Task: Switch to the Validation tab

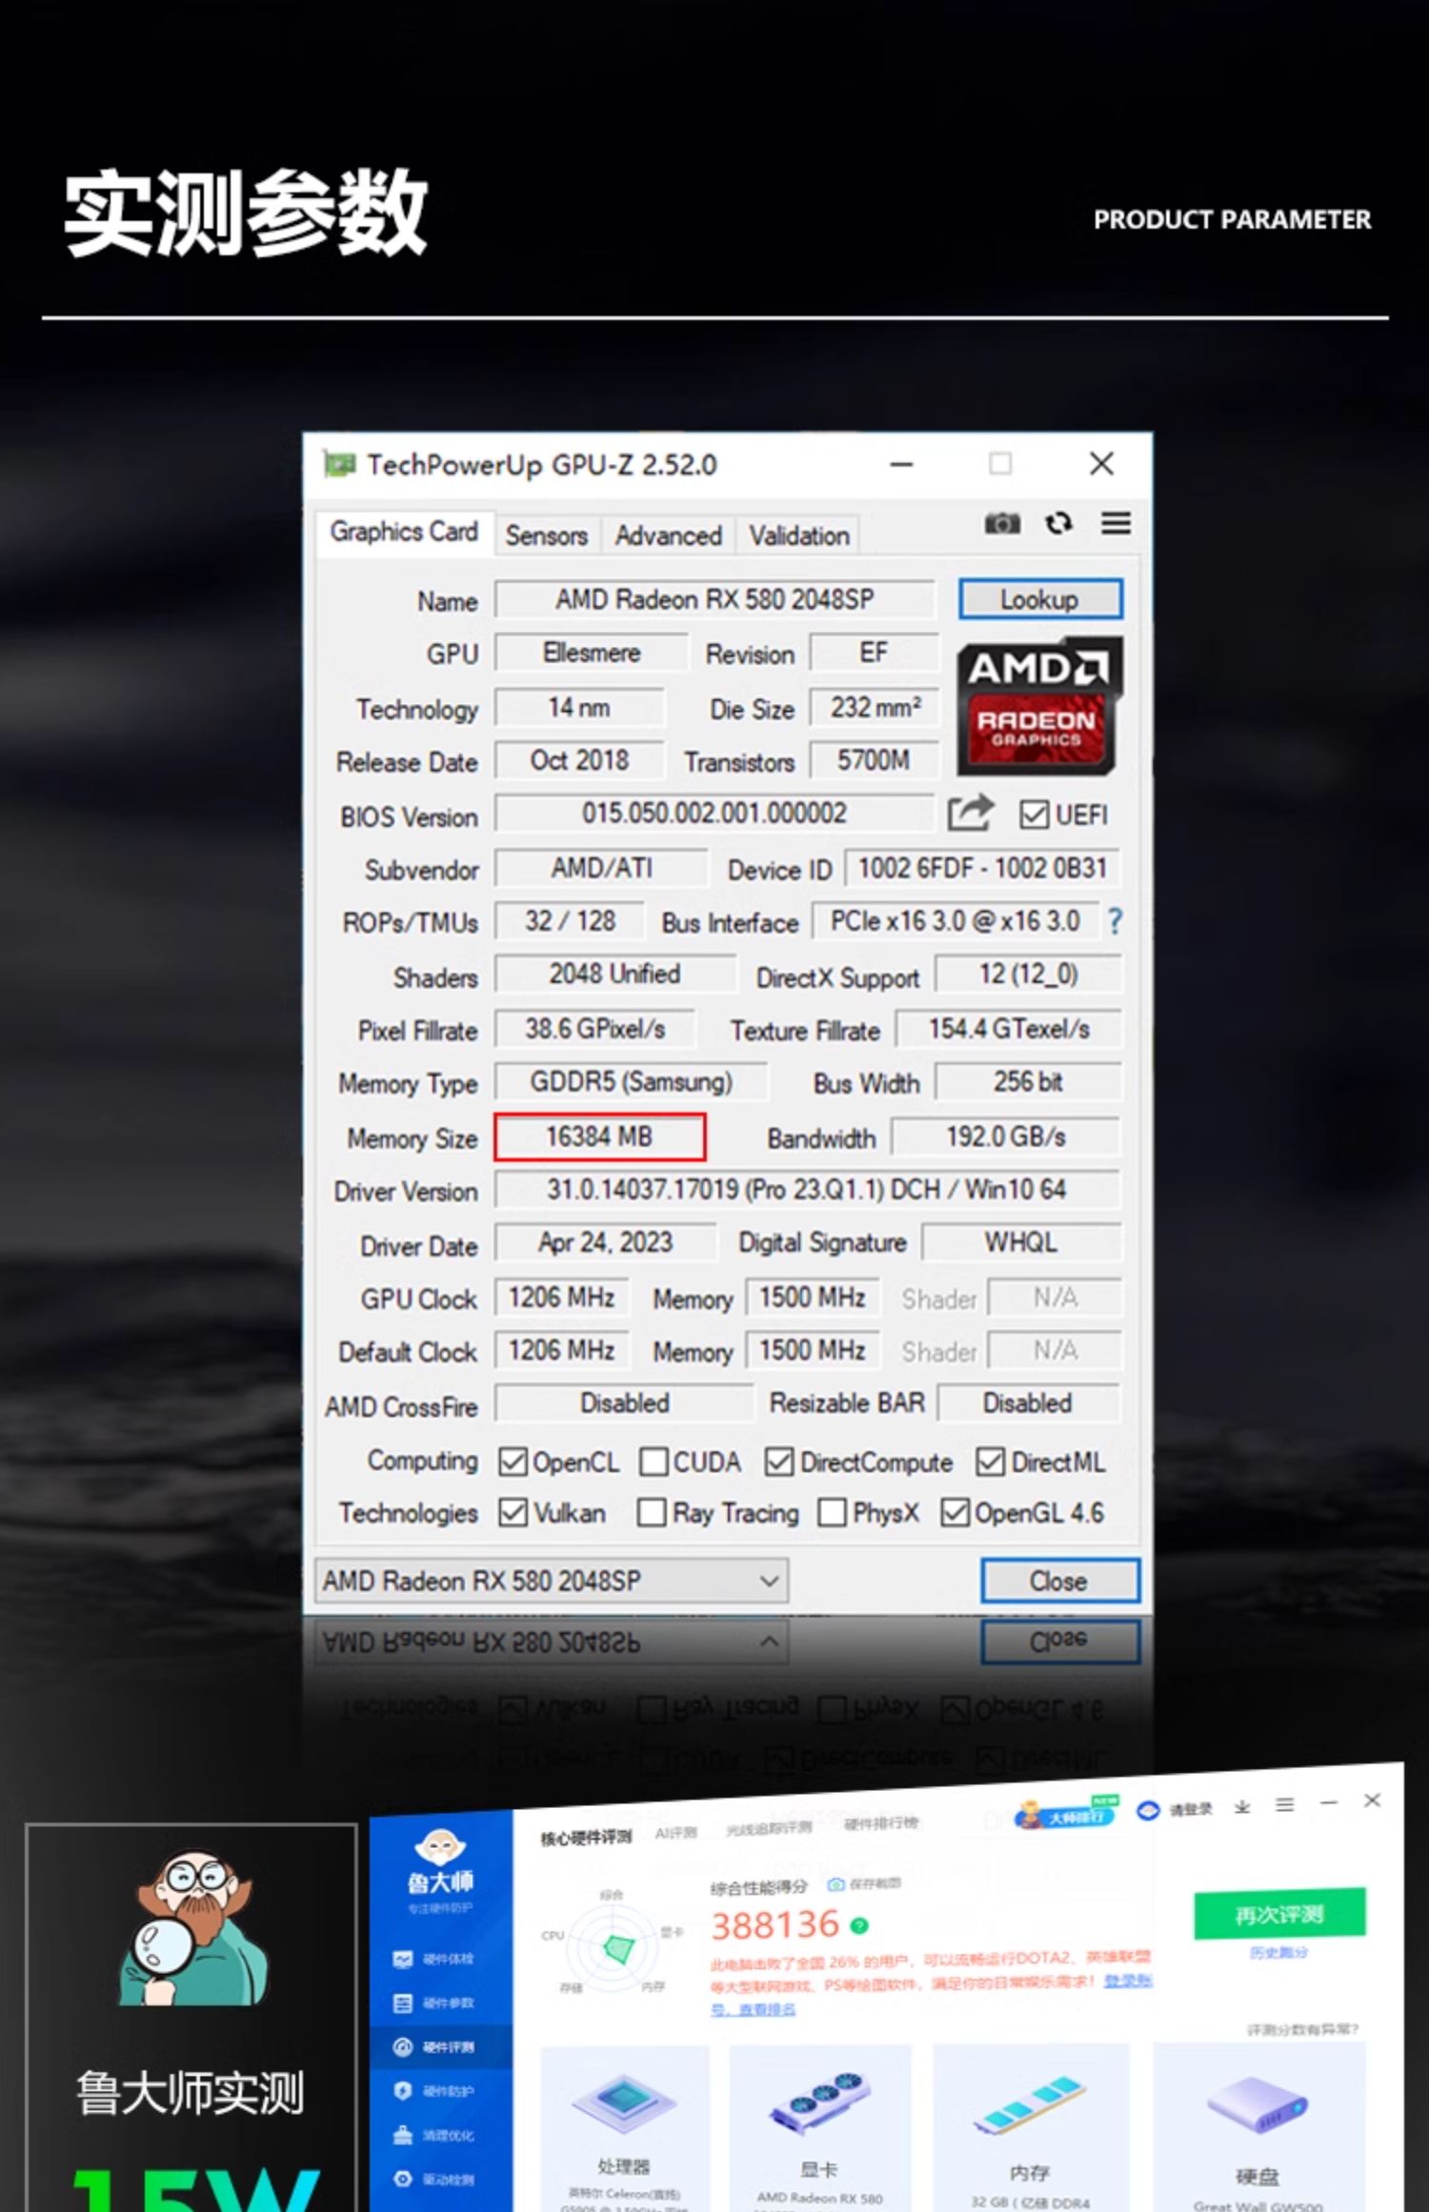Action: click(x=798, y=535)
